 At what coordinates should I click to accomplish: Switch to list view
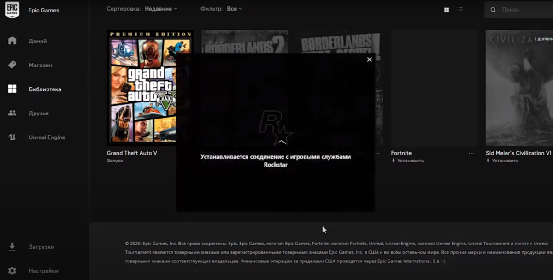tap(460, 10)
